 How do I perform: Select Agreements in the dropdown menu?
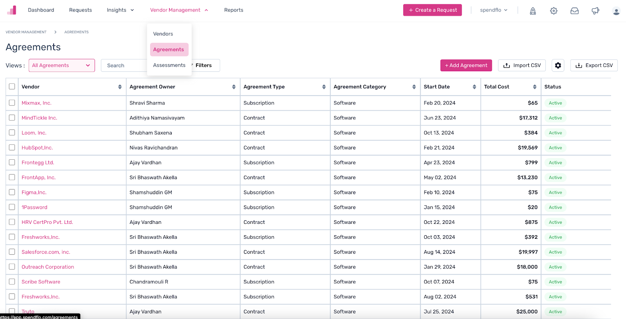tap(169, 50)
